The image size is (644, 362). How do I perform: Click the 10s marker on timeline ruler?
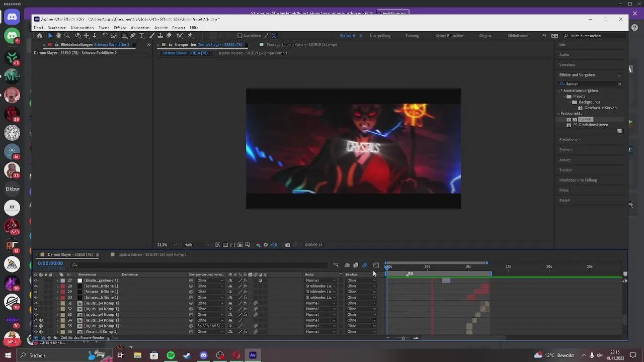pos(468,267)
